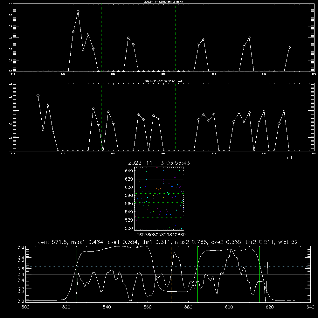The image size is (318, 318).
Task: Click bottom profile plot x-axis label 600
Action: pyautogui.click(x=229, y=307)
